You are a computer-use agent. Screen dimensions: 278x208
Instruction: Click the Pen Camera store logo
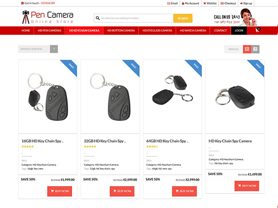coord(47,17)
